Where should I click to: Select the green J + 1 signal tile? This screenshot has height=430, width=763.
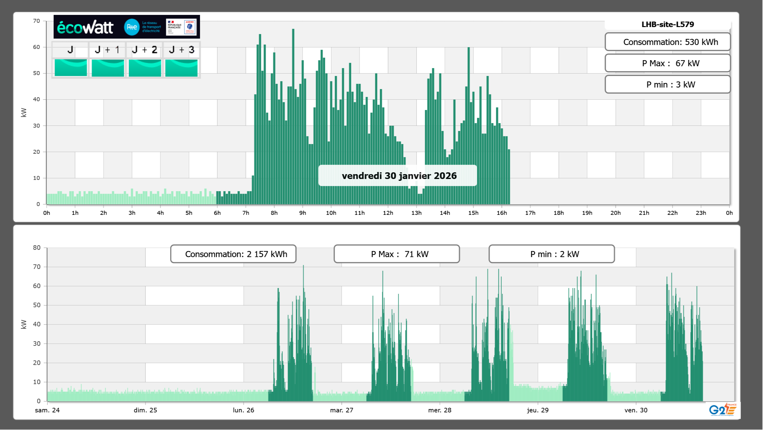108,67
